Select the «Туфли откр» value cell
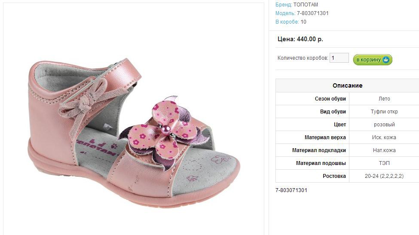 pos(384,112)
